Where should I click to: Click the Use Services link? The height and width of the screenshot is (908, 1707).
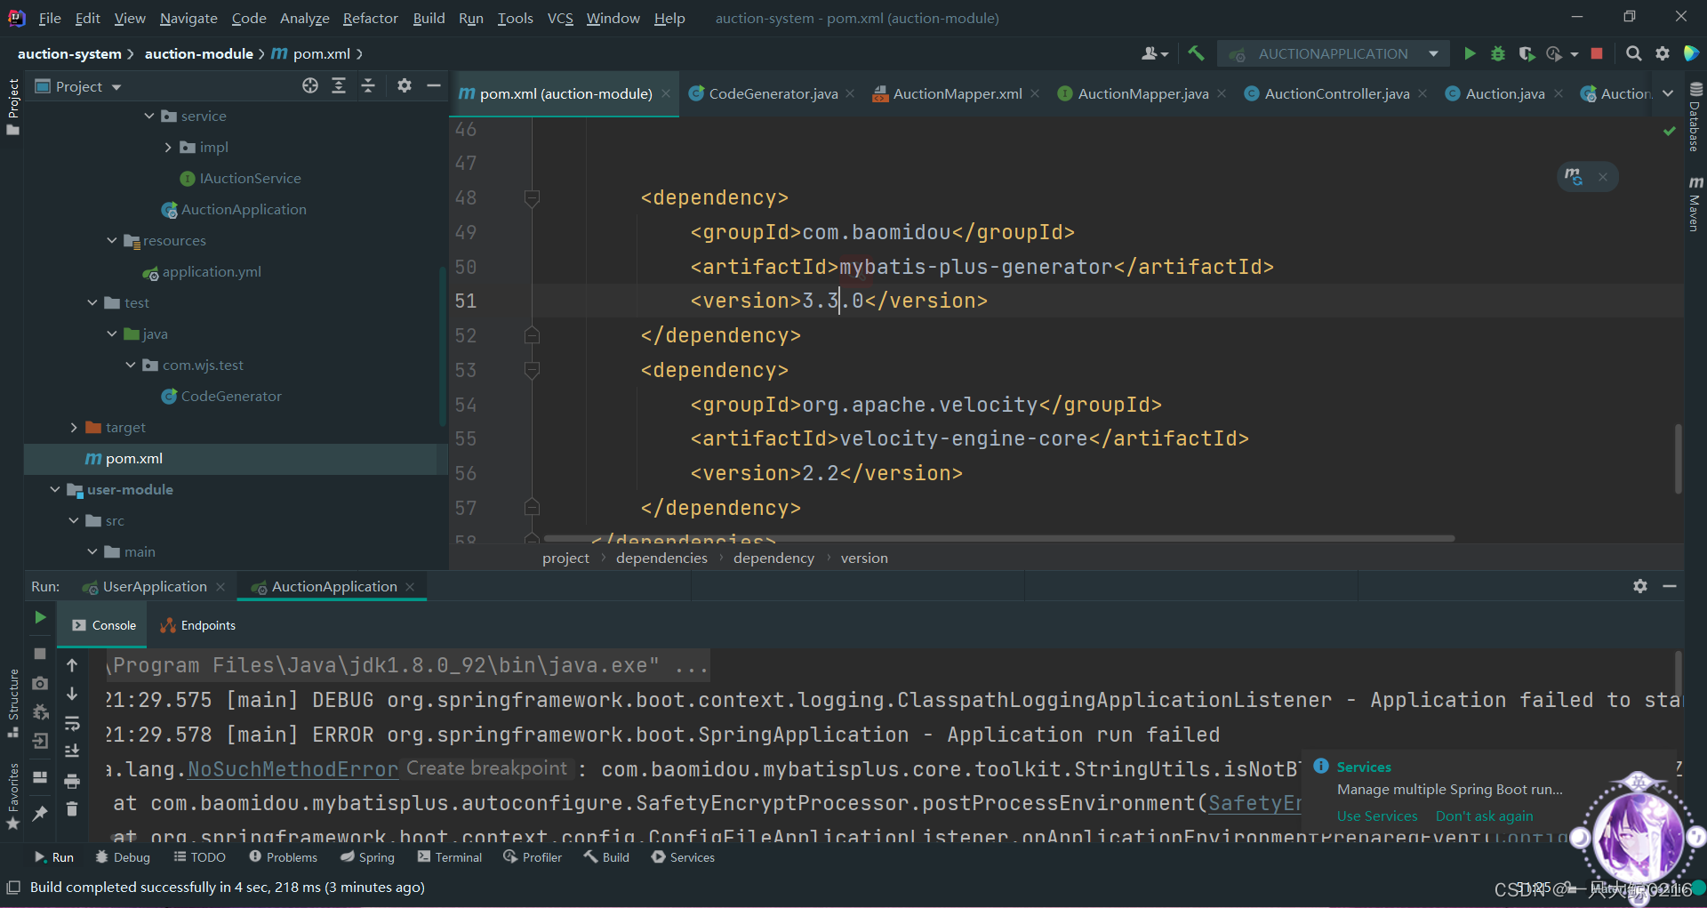(1376, 816)
